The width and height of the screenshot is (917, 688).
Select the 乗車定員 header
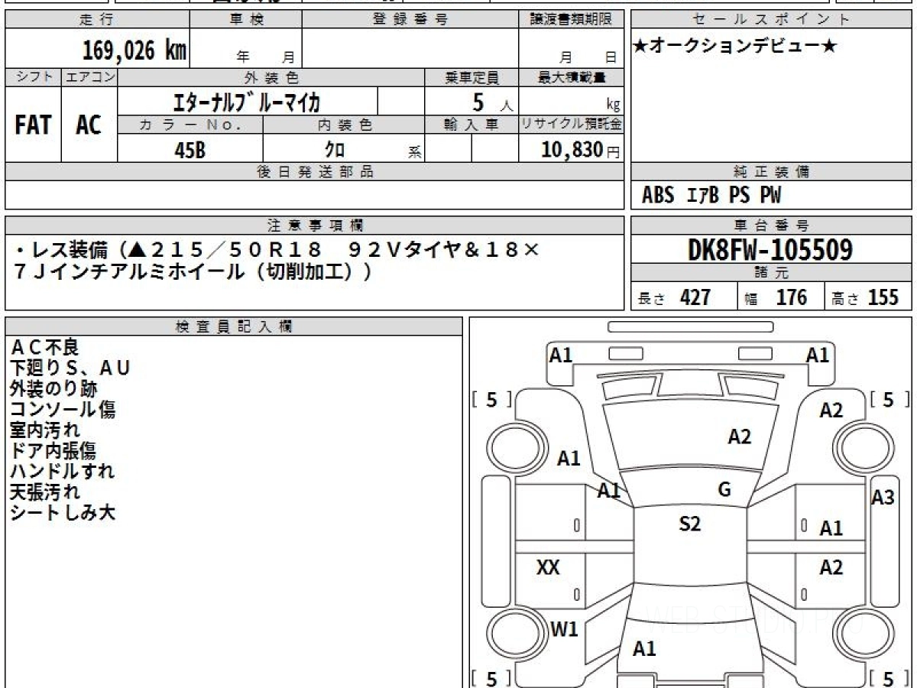(x=471, y=77)
